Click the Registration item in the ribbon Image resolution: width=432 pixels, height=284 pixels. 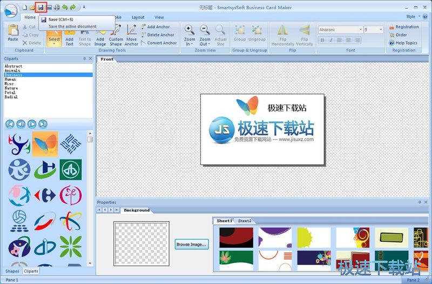point(404,27)
